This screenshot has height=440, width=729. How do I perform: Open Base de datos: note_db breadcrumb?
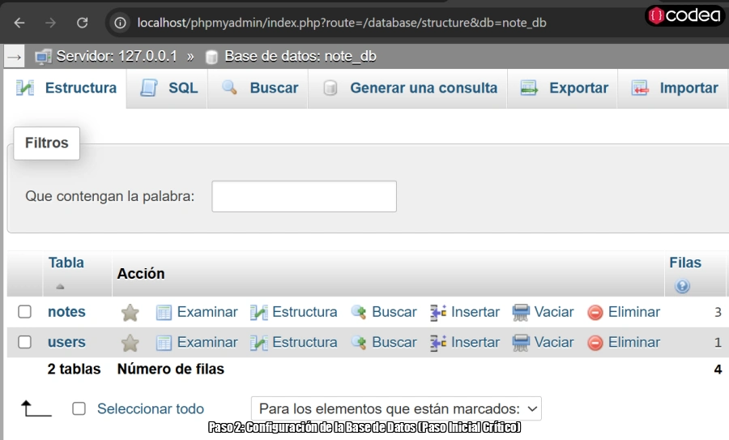pos(301,56)
